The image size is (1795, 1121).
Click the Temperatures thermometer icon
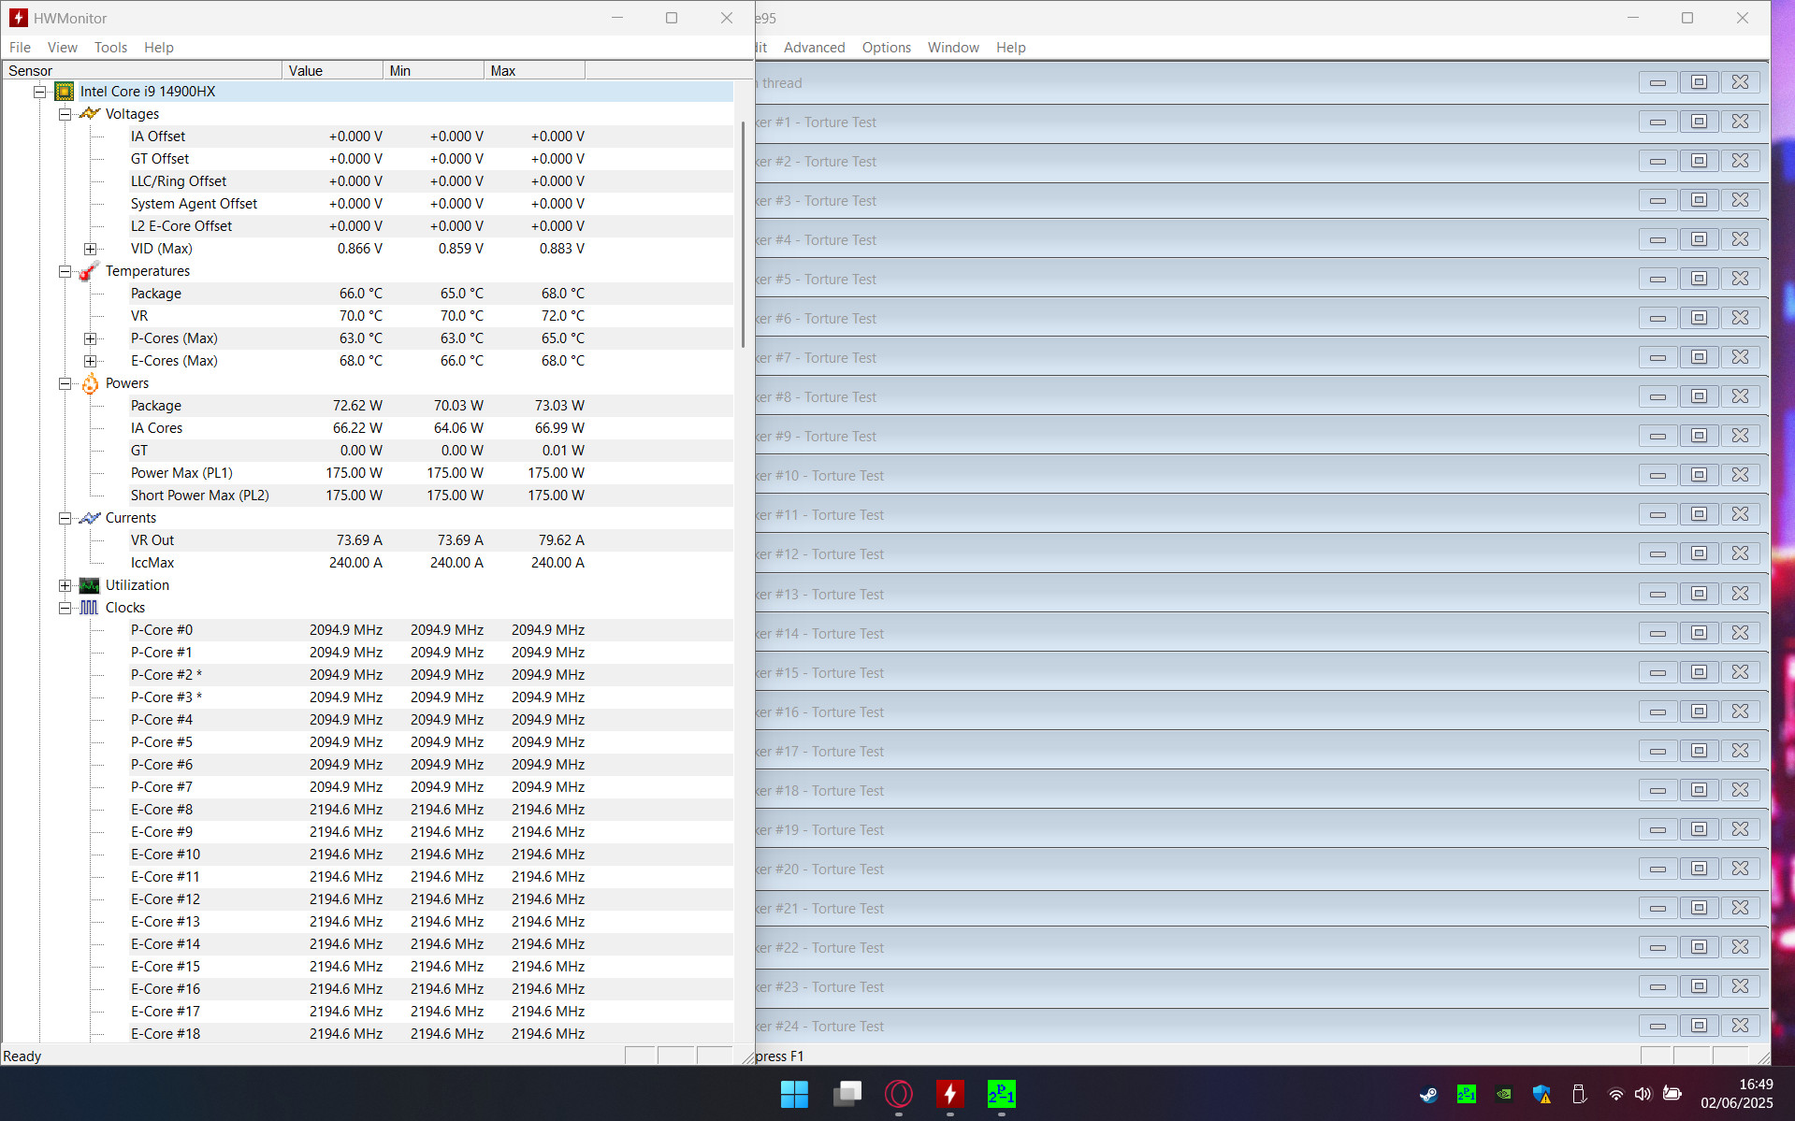(x=89, y=271)
